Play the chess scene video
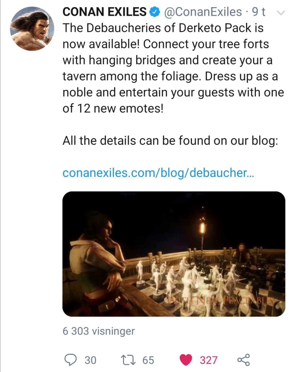Screen dimensions: 295x372 (x=174, y=254)
